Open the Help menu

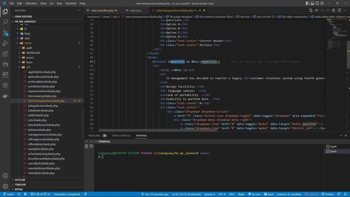(82, 3)
